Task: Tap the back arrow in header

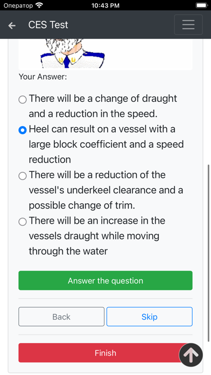Action: pos(12,25)
